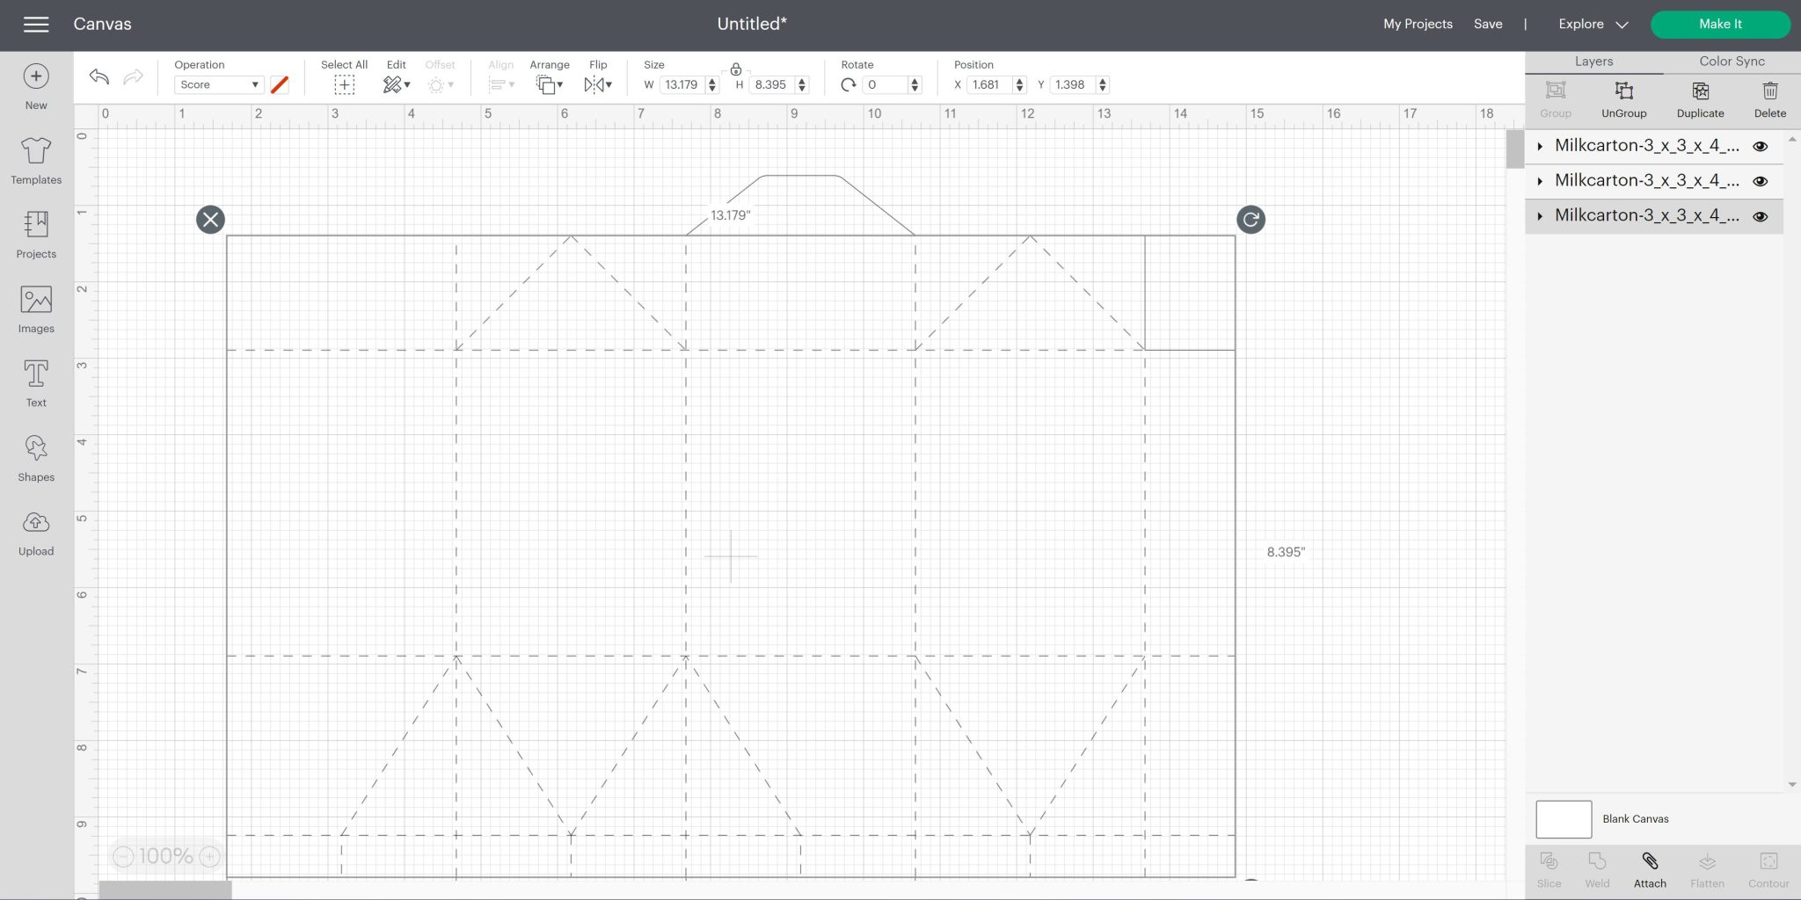
Task: Open the Flip dropdown
Action: [598, 84]
